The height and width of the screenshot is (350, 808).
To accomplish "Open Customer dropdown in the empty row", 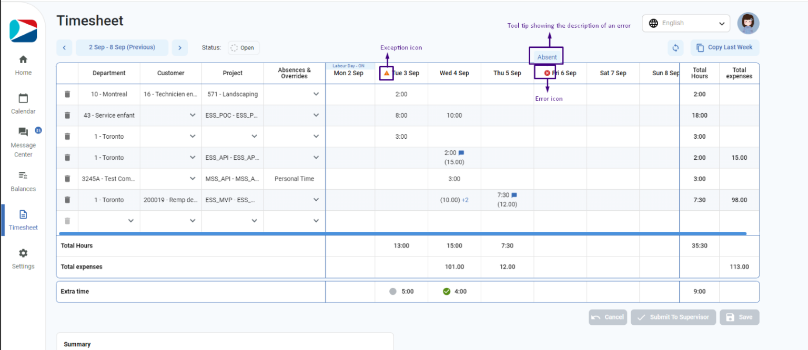I will click(193, 221).
